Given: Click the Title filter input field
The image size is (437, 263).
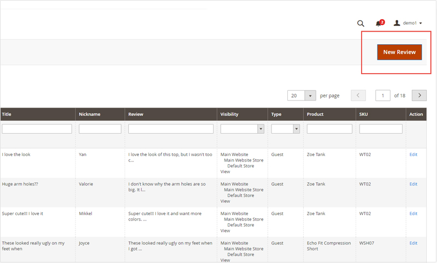Looking at the screenshot, I should click(37, 129).
